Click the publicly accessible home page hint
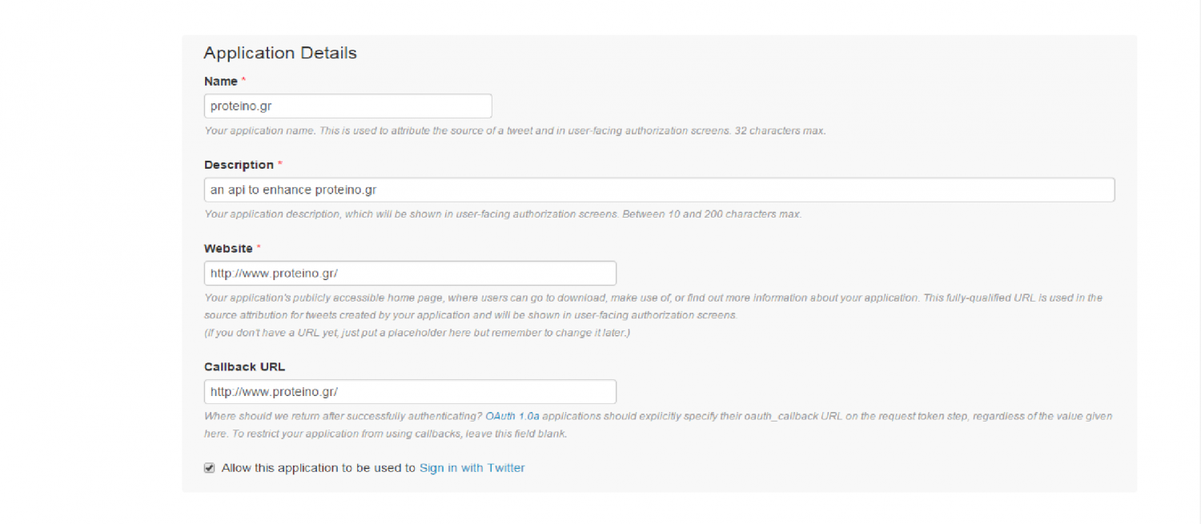Screen dimensions: 1201x524 coord(653,306)
